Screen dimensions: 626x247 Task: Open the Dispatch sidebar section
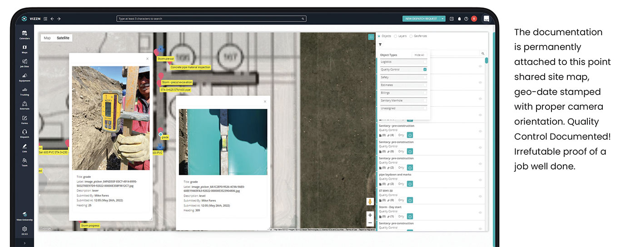tap(25, 133)
